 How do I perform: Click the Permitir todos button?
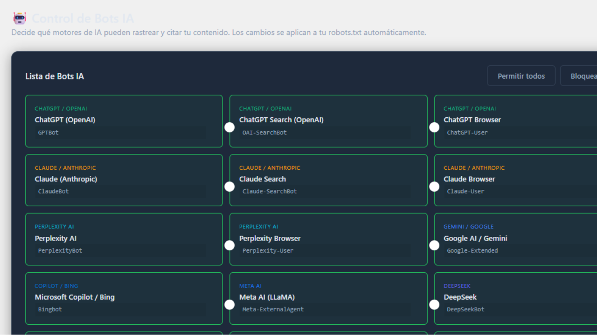click(521, 76)
